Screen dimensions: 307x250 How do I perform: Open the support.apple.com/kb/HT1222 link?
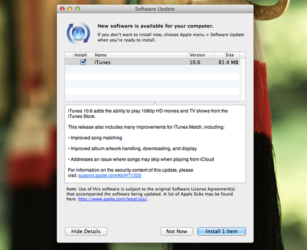(x=110, y=175)
